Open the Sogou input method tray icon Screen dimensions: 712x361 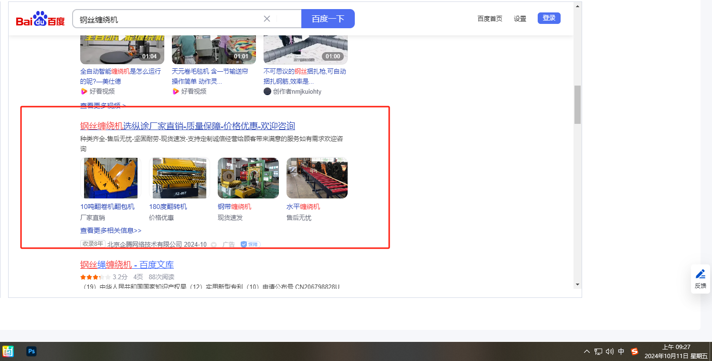pyautogui.click(x=635, y=351)
